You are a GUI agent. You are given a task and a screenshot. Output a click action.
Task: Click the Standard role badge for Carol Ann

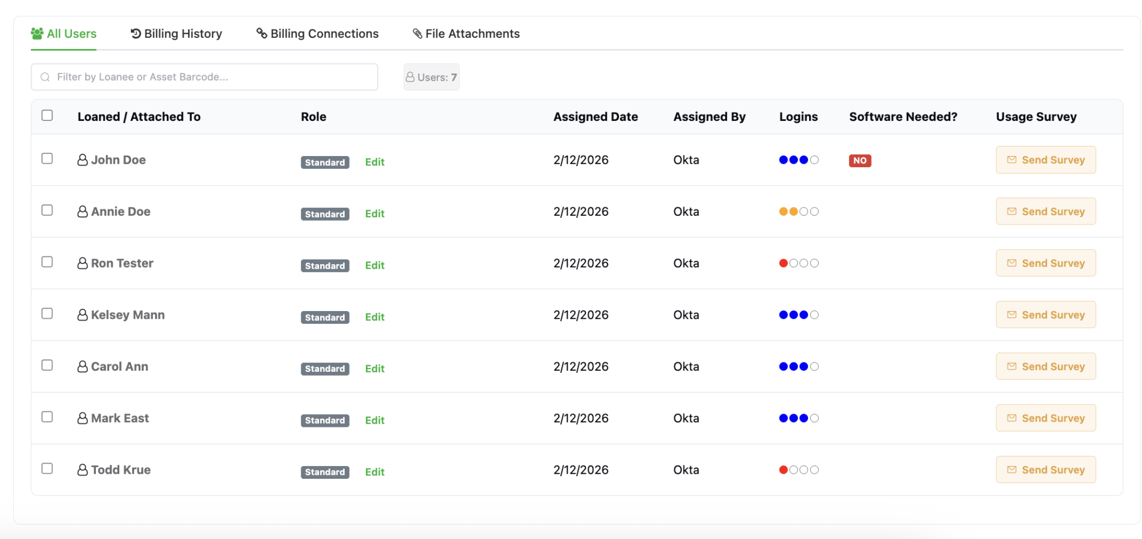325,369
